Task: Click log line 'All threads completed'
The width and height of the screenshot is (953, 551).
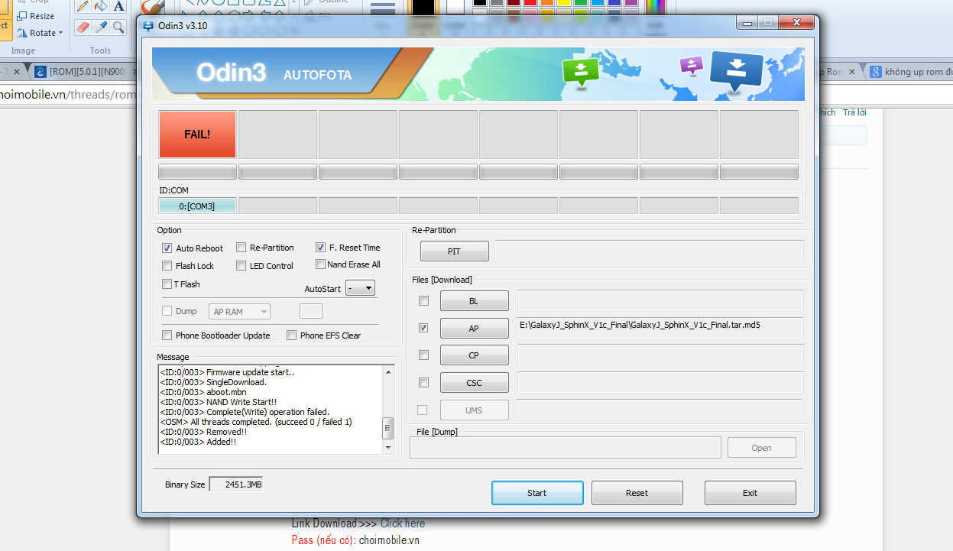Action: tap(256, 422)
